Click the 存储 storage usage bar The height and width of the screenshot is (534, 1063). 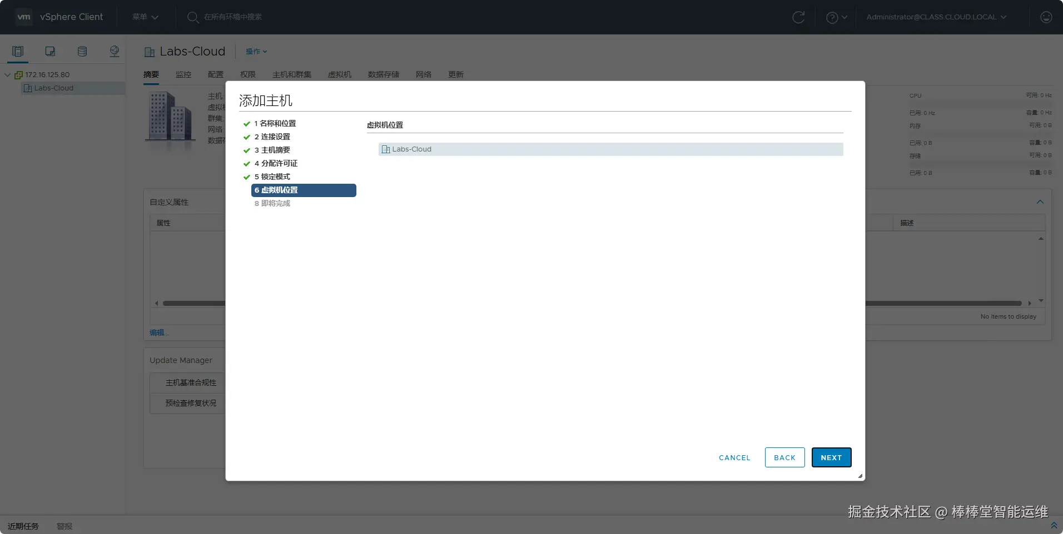[980, 164]
